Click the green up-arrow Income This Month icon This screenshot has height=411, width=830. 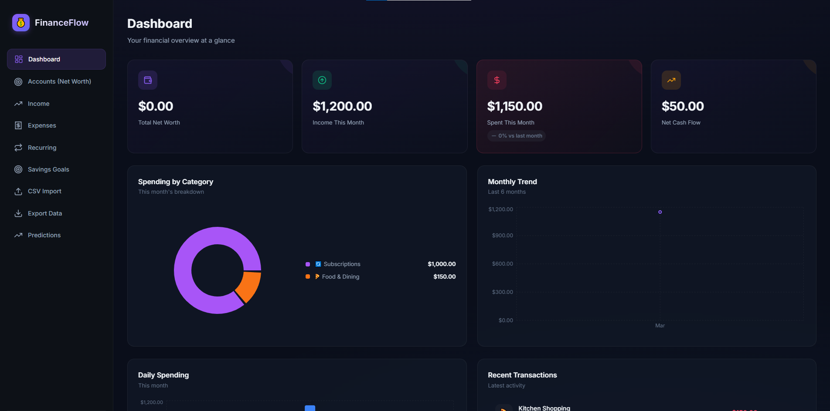pyautogui.click(x=322, y=80)
